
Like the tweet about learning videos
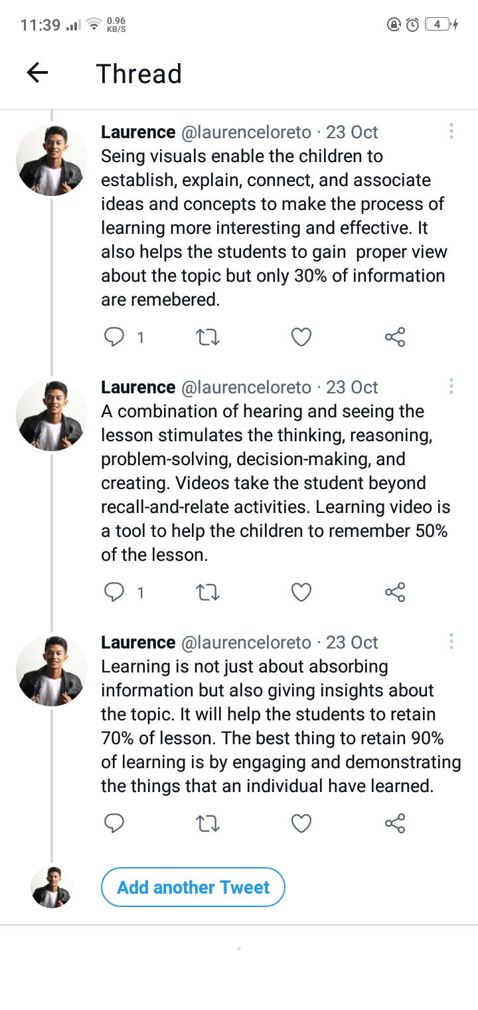pos(301,592)
